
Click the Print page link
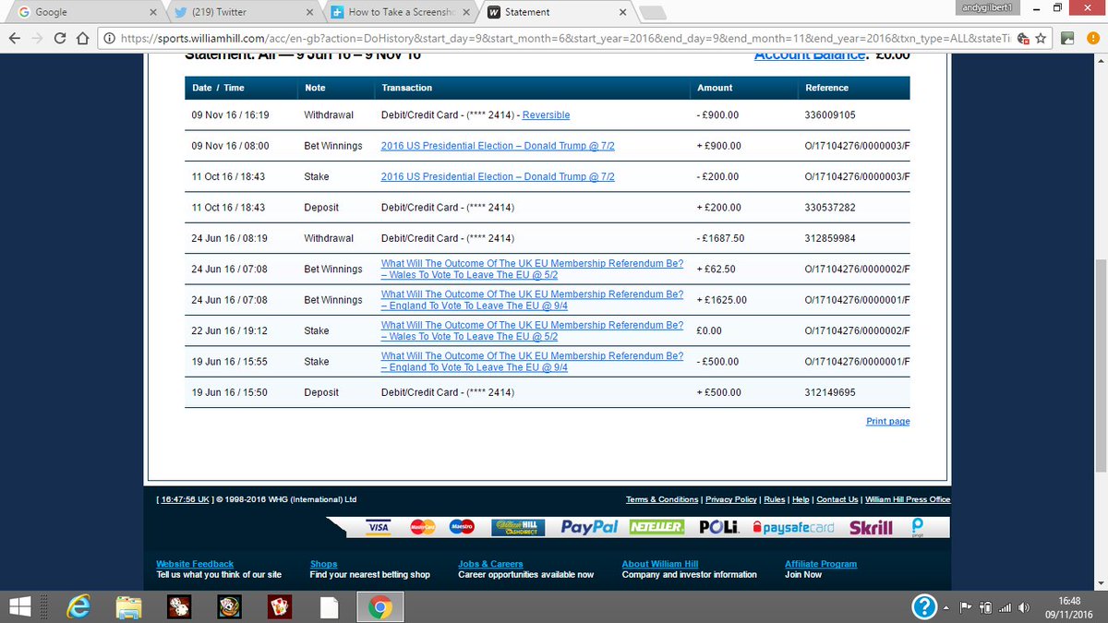[887, 421]
